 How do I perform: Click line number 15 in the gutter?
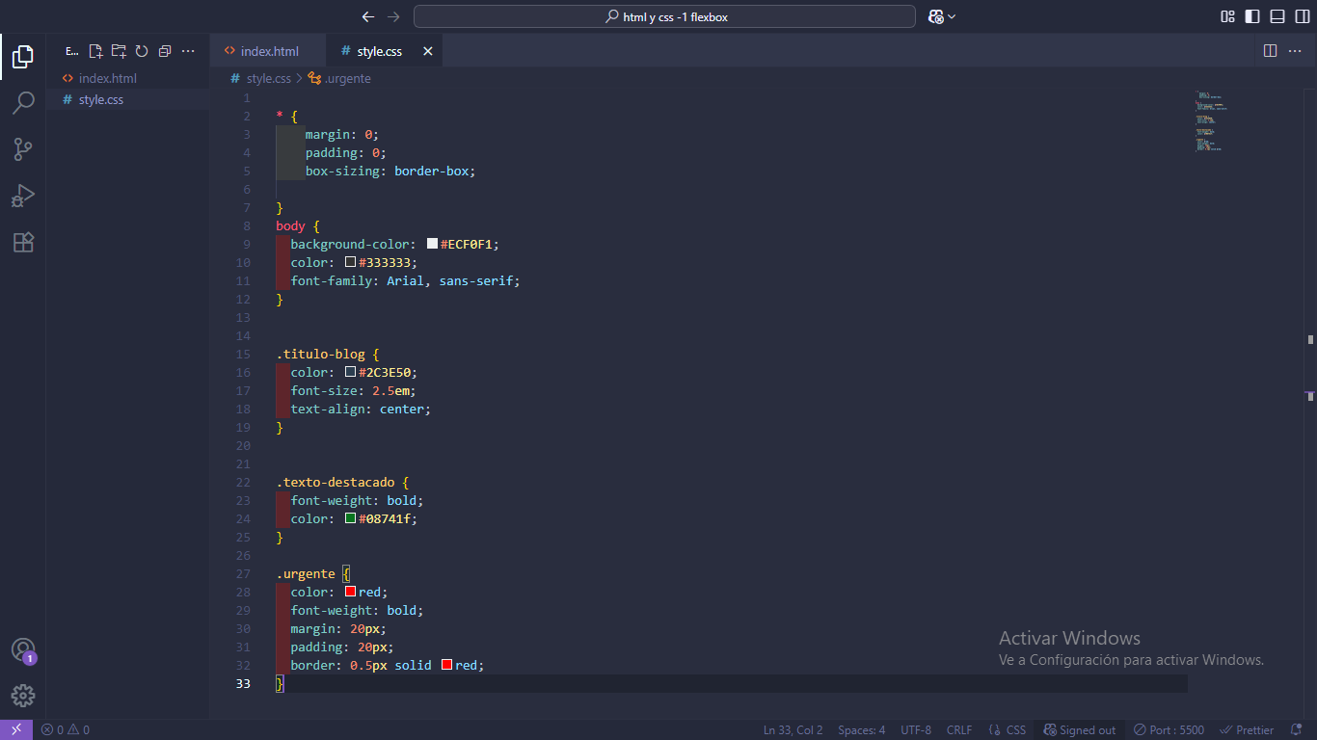click(243, 355)
